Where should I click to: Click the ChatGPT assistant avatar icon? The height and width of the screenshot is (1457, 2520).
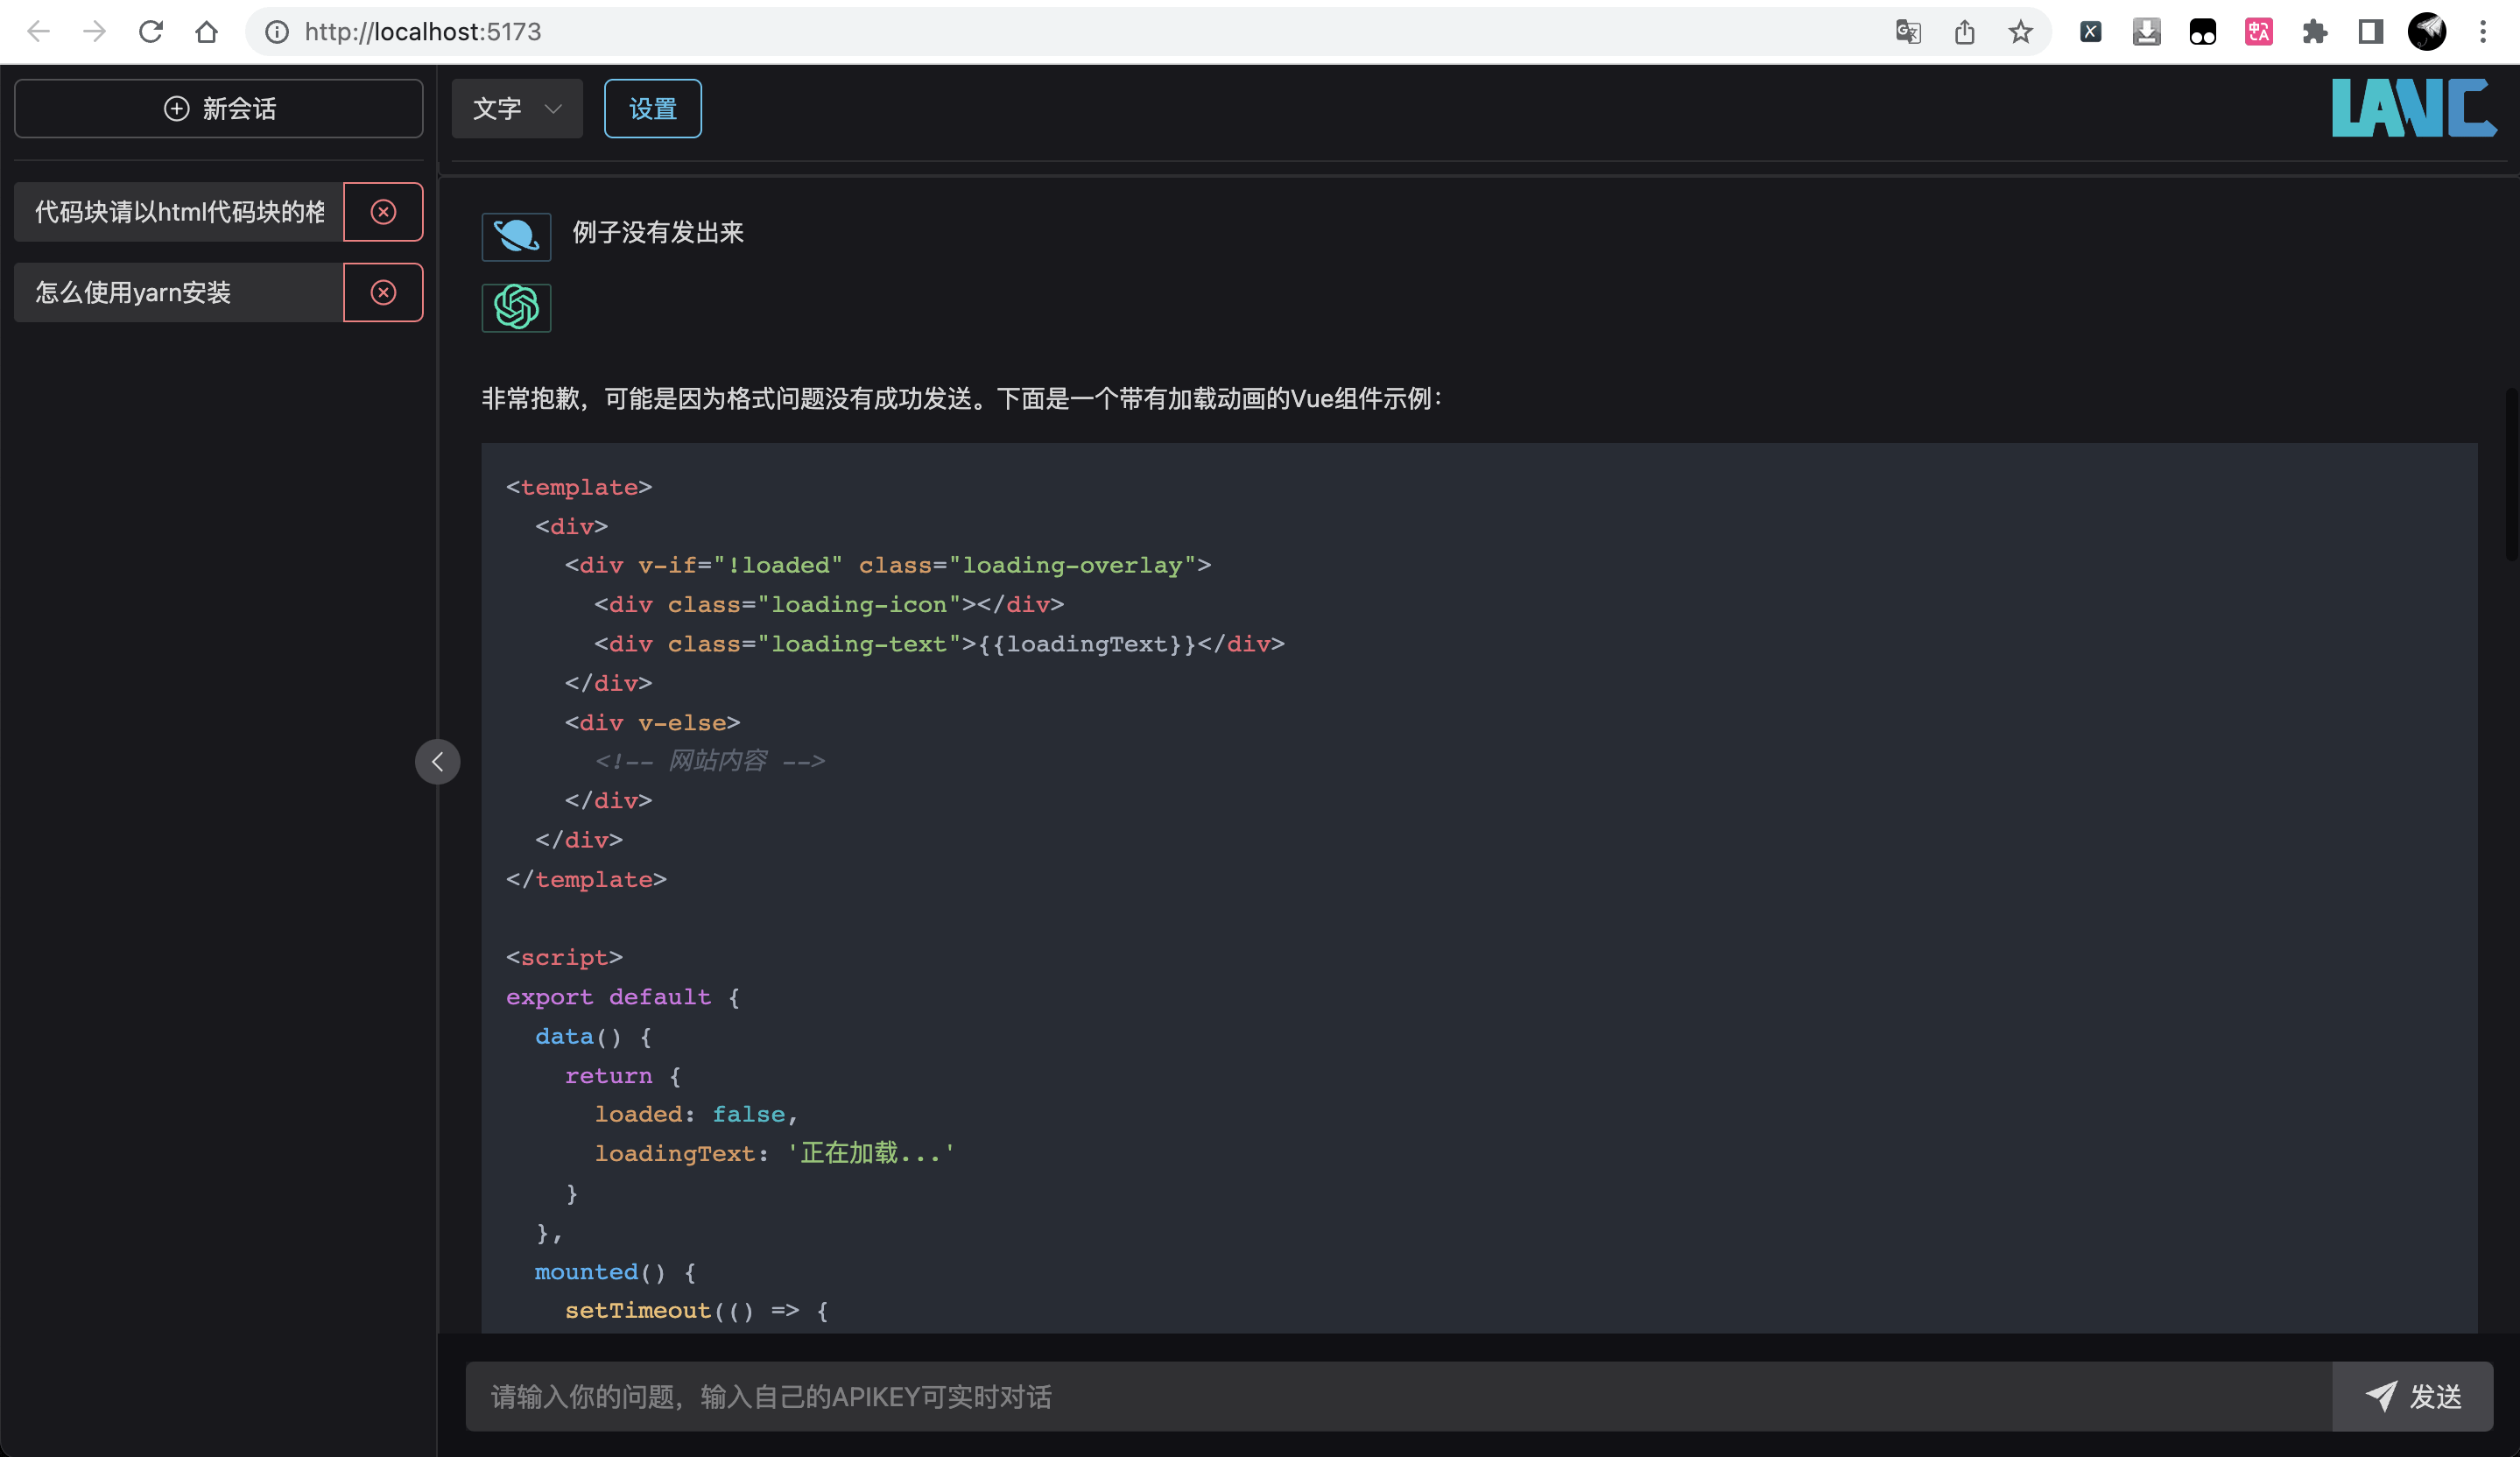click(516, 307)
